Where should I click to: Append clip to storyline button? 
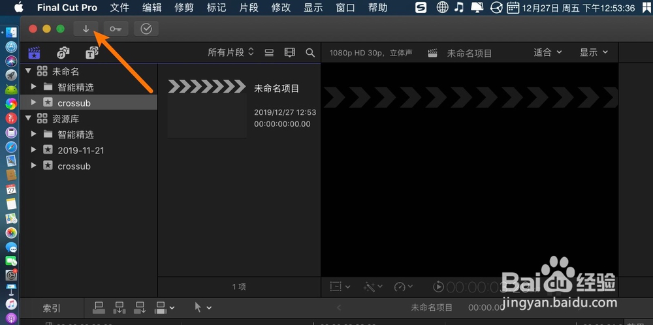click(x=140, y=308)
